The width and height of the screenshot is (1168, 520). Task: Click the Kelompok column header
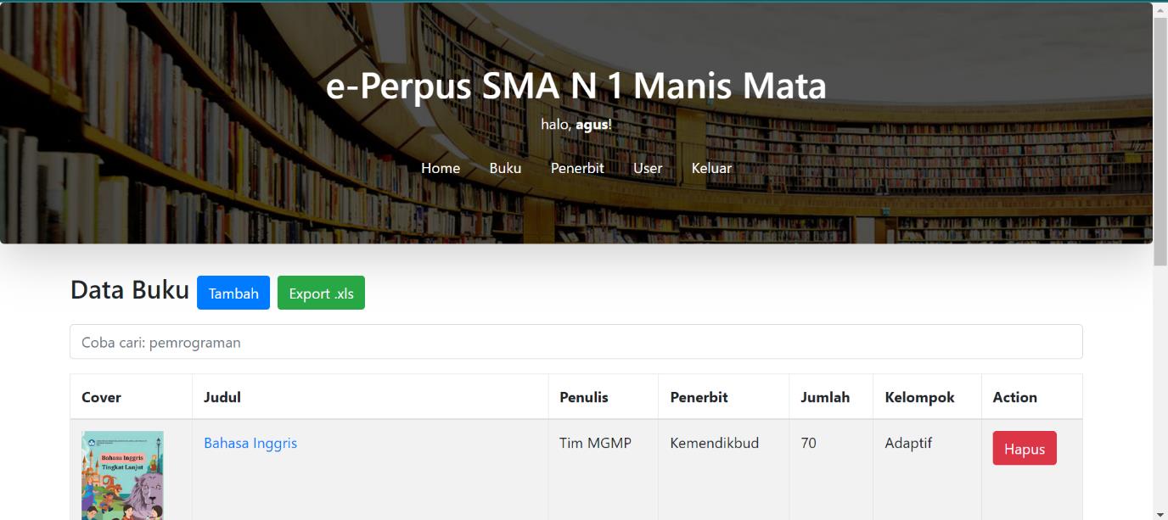click(920, 397)
